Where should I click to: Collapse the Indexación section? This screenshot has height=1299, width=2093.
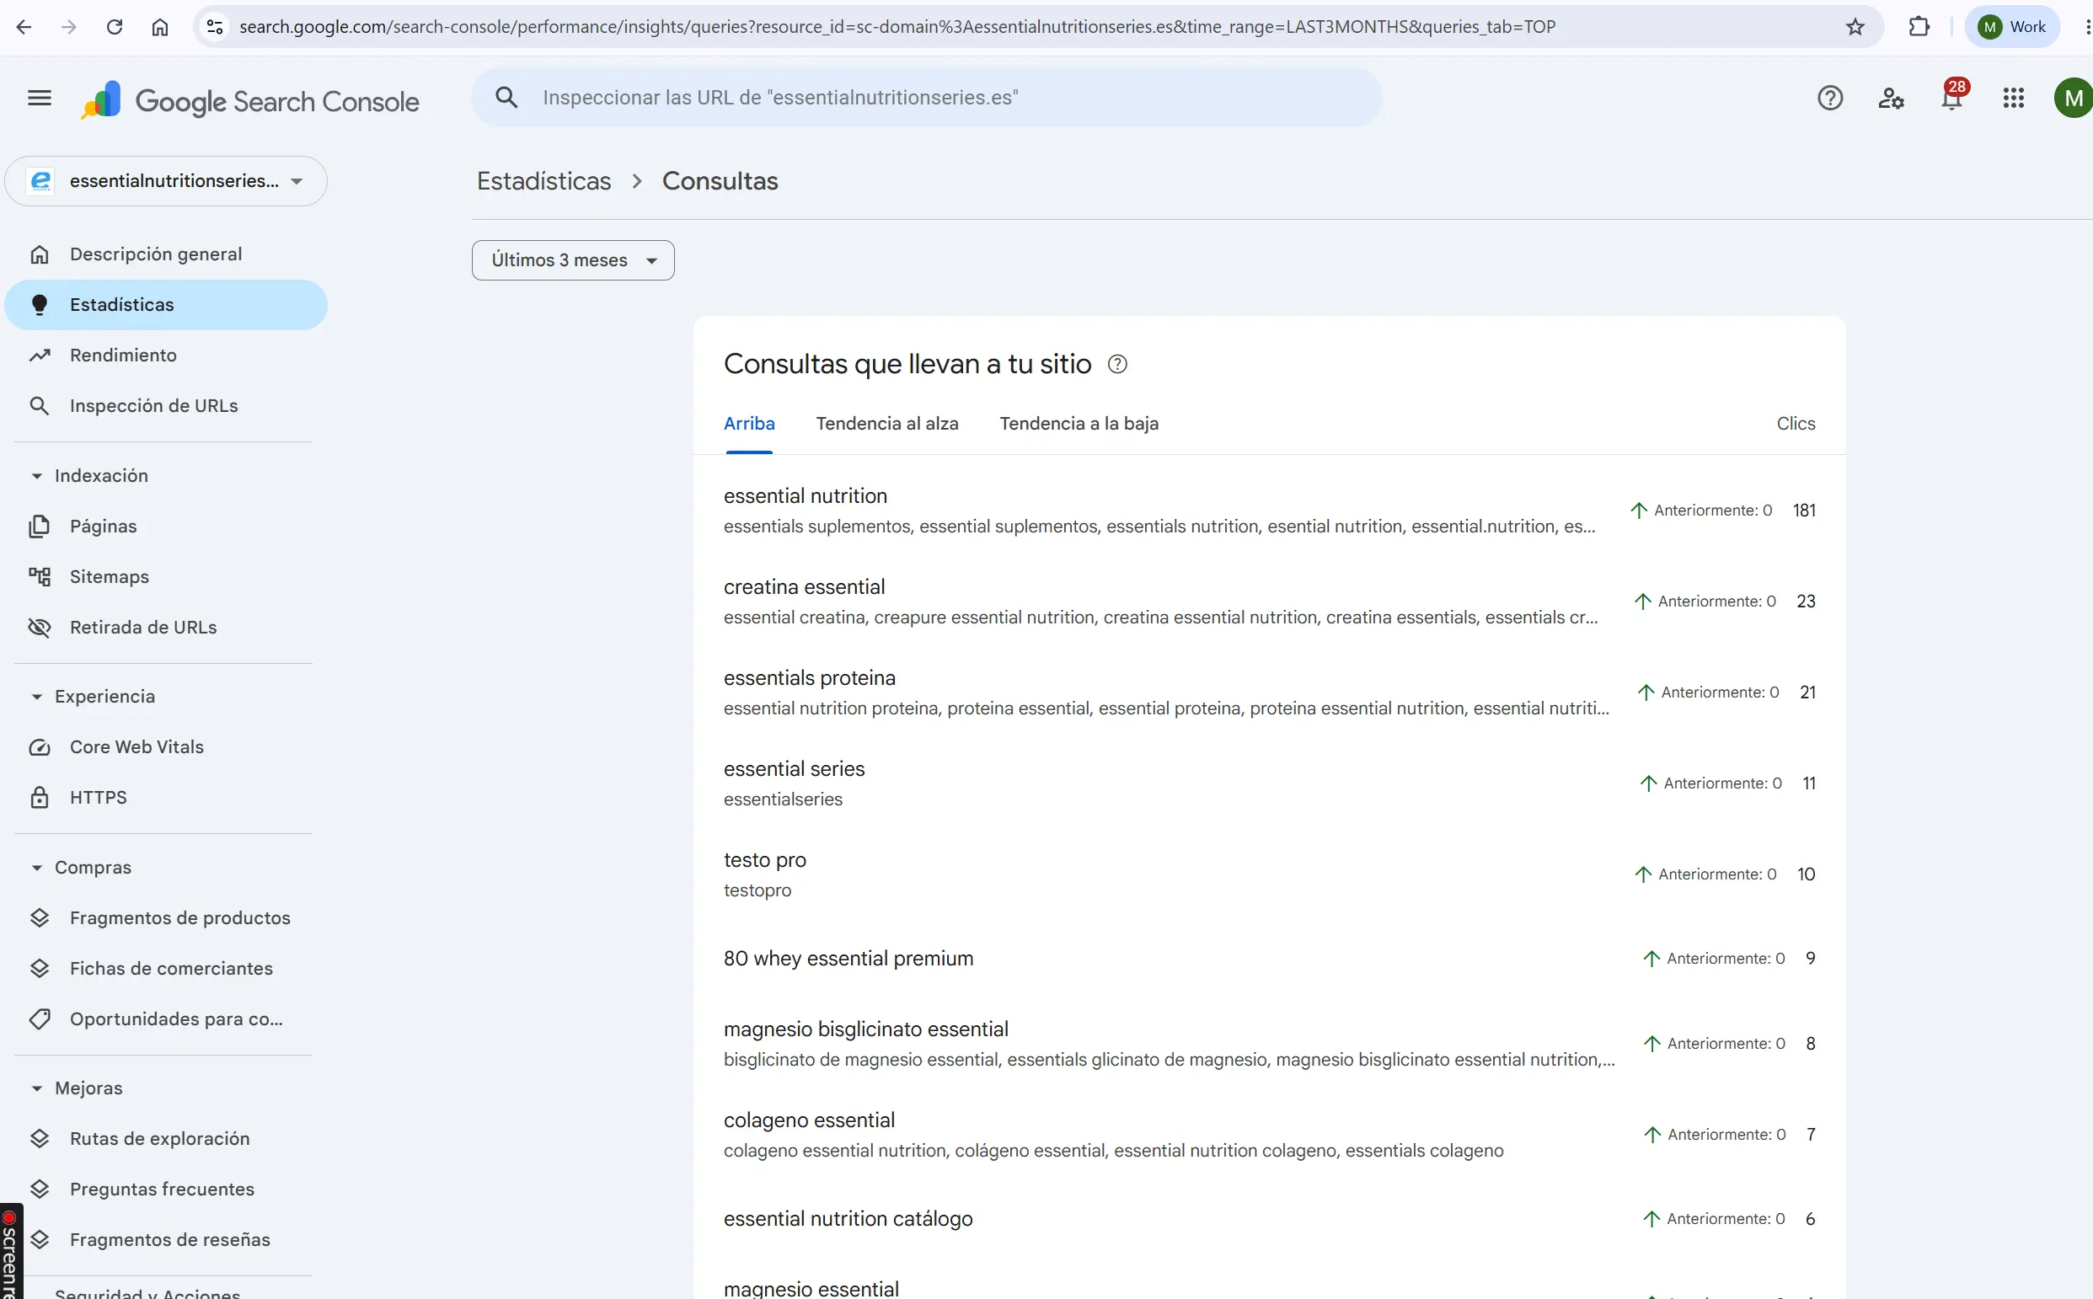[x=37, y=476]
